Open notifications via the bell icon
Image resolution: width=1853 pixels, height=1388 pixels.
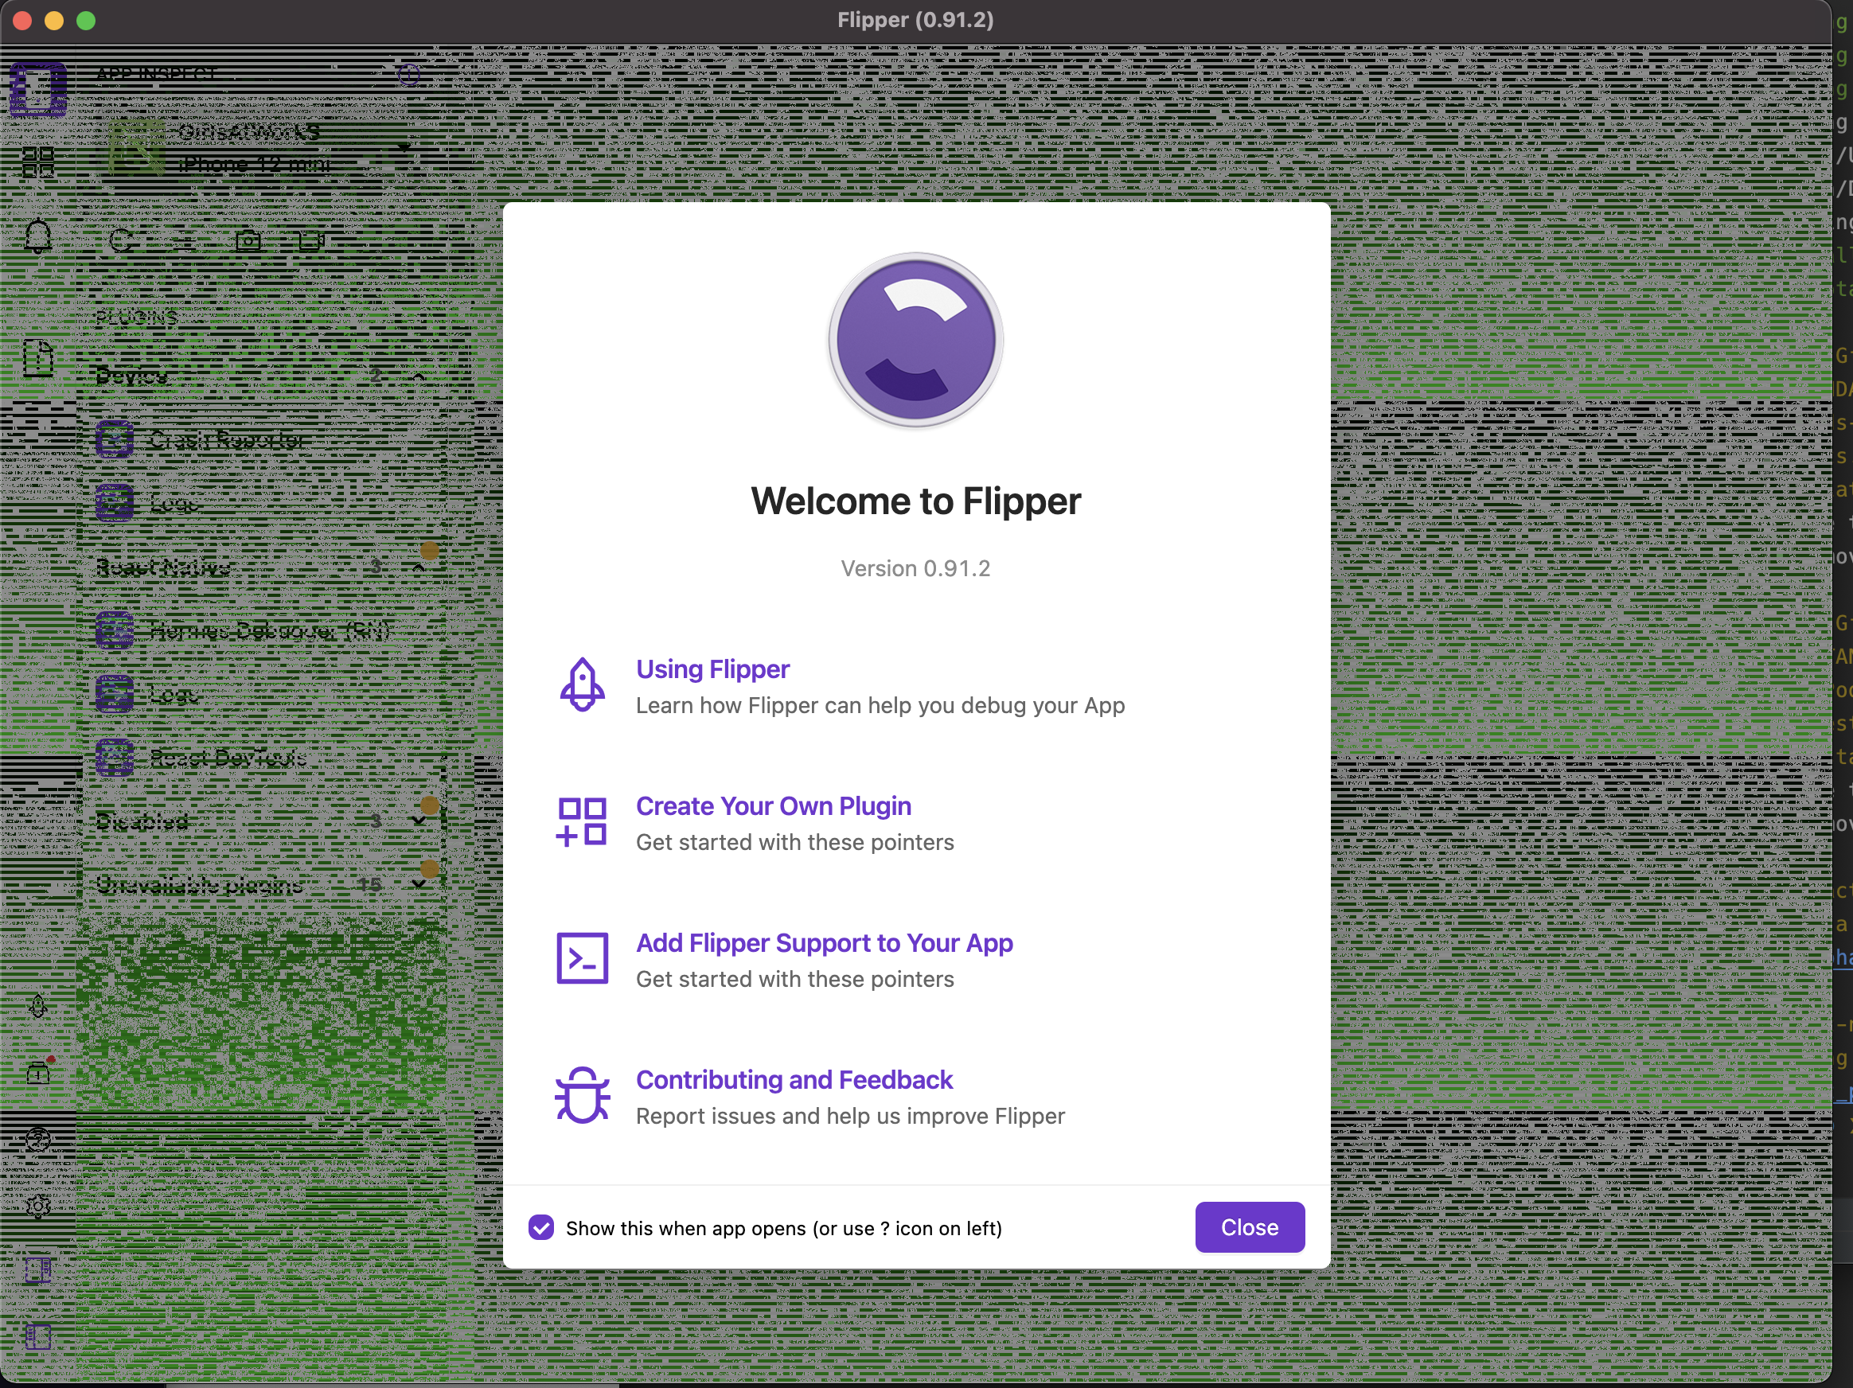pos(38,238)
